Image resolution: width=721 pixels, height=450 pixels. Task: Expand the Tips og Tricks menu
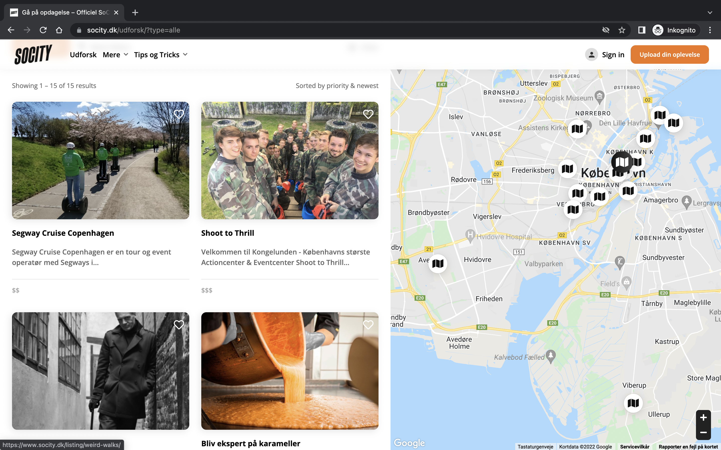(160, 55)
